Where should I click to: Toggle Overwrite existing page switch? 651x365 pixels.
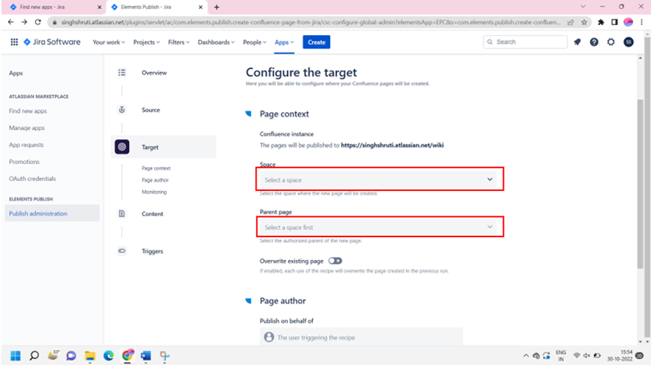click(x=335, y=261)
